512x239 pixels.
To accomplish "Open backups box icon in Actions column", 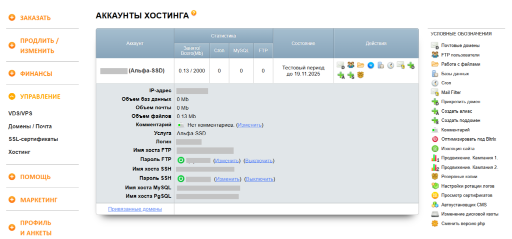I will [x=360, y=75].
